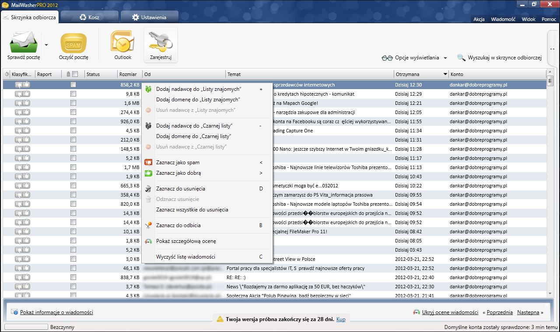Check the delete box for 9,8 KB message
This screenshot has height=332, width=560.
pos(73,94)
